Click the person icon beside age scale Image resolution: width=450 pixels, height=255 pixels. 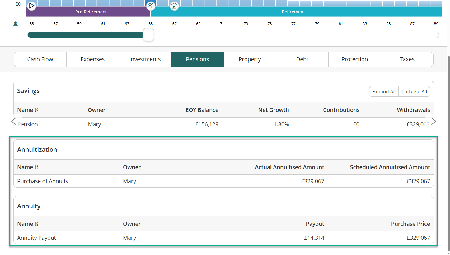pos(16,24)
